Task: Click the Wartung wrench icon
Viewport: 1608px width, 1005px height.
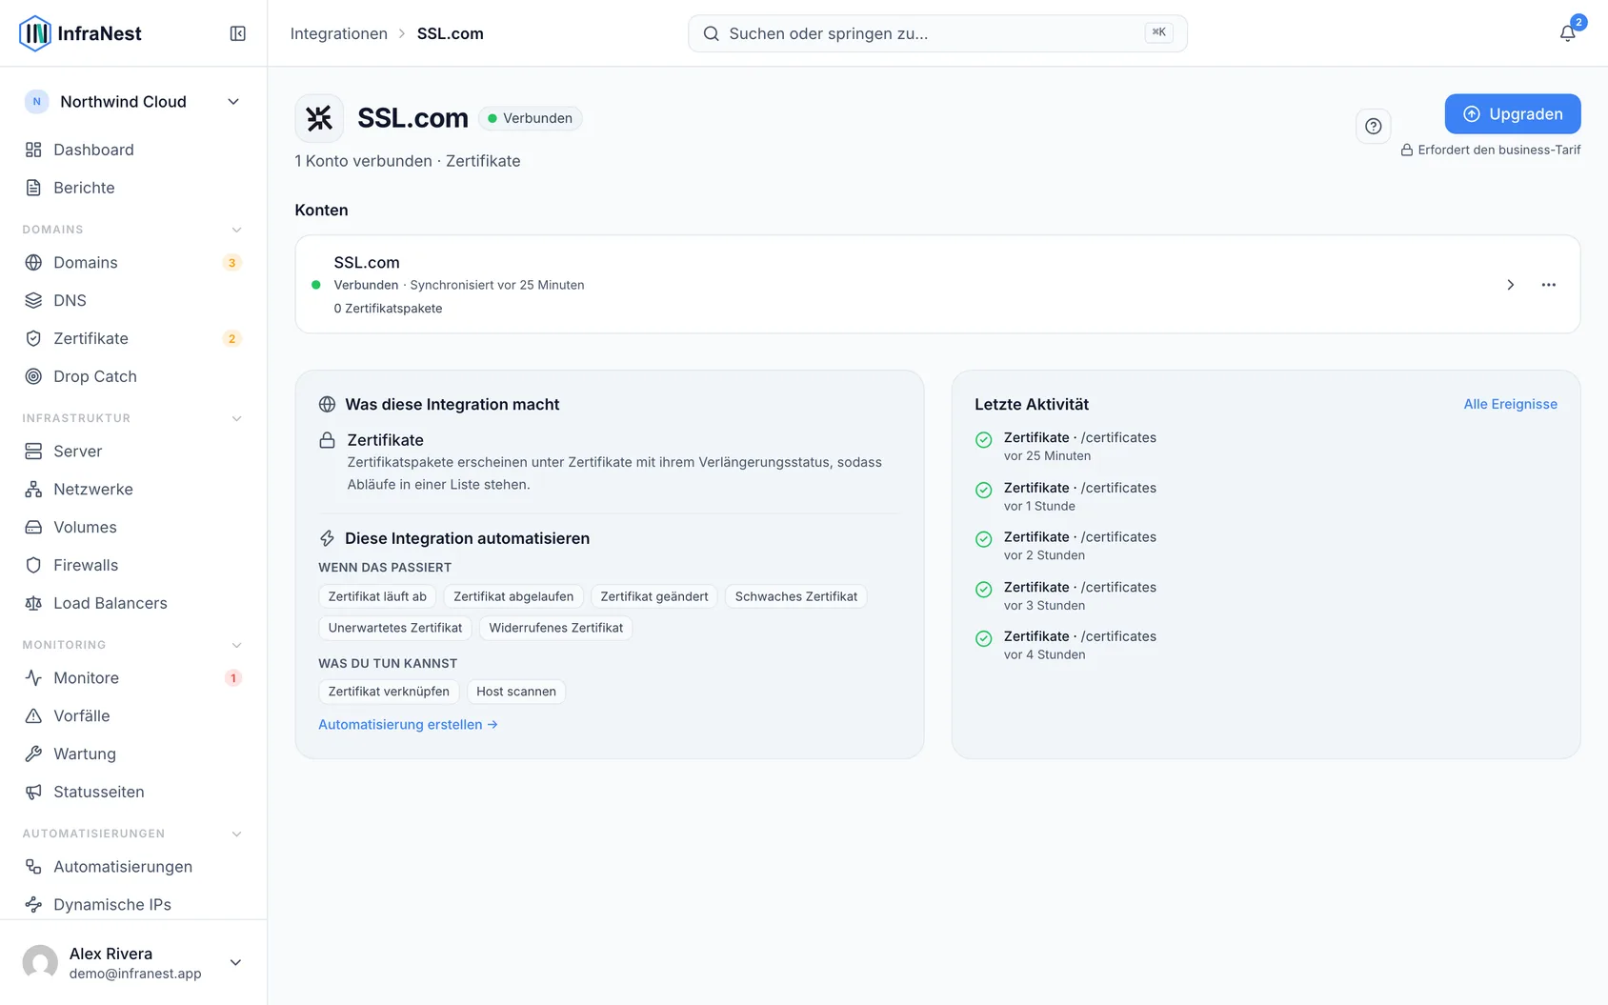Action: 33,754
